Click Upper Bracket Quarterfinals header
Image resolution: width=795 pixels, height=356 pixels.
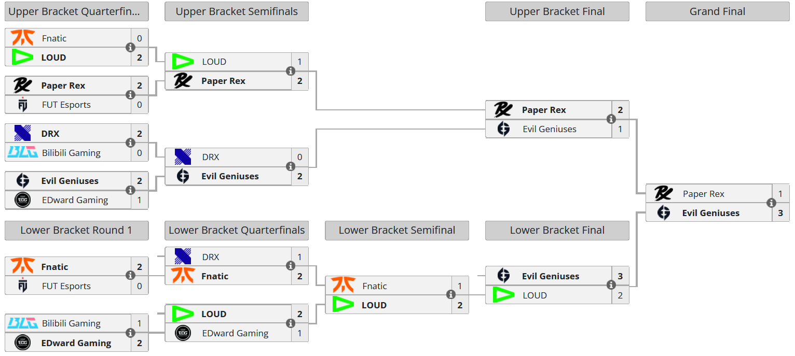(76, 11)
